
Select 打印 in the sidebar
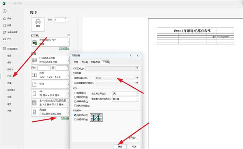(9, 76)
